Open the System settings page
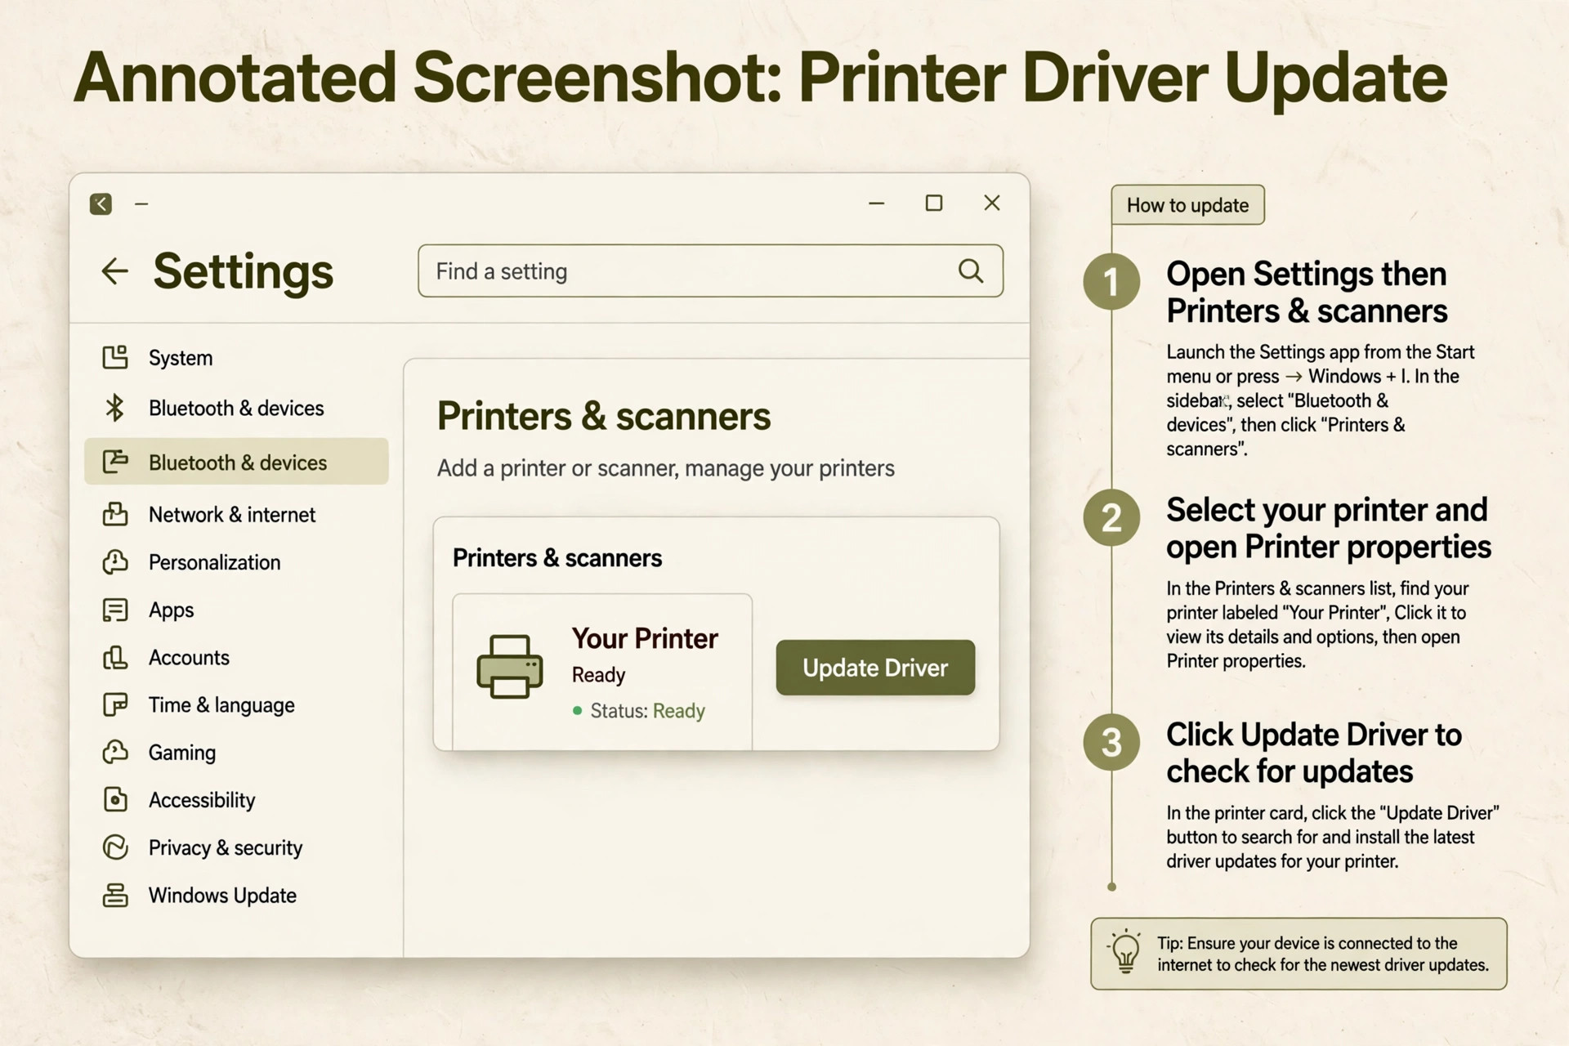The height and width of the screenshot is (1046, 1569). (x=181, y=358)
